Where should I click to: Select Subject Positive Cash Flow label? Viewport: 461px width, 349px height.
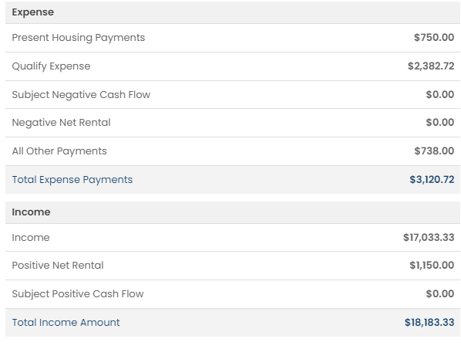click(78, 294)
